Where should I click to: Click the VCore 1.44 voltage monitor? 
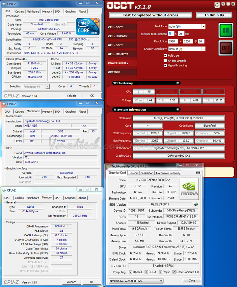pyautogui.click(x=144, y=100)
